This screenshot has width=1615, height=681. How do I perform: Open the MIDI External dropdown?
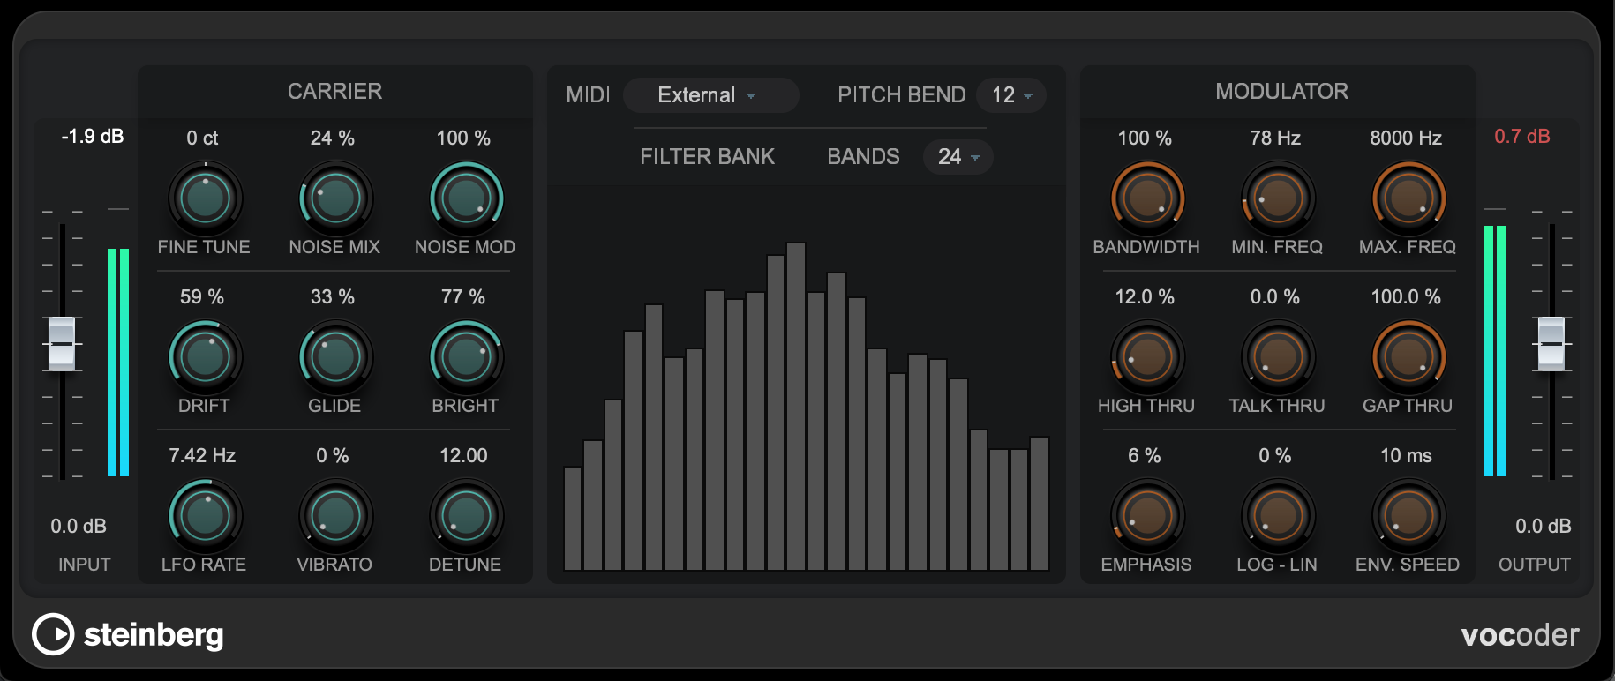pyautogui.click(x=710, y=95)
